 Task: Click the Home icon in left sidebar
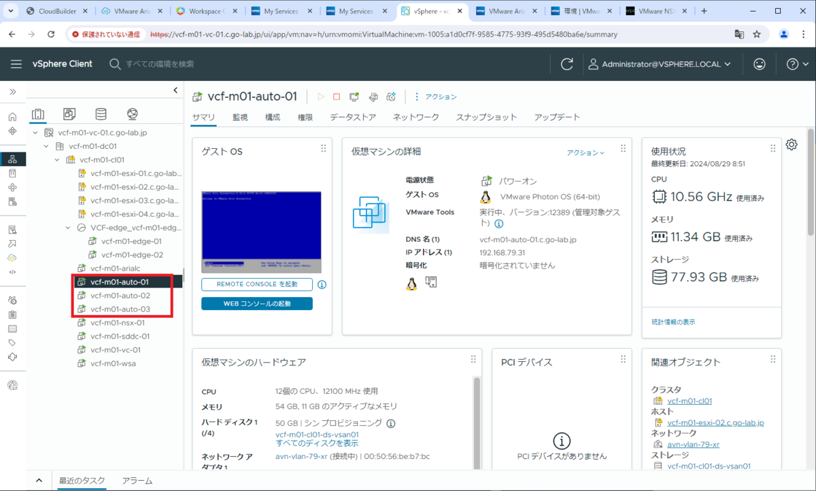click(x=12, y=117)
